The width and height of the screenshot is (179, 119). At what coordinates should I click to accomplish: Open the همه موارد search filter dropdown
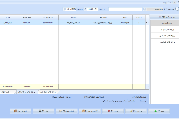[145, 9]
